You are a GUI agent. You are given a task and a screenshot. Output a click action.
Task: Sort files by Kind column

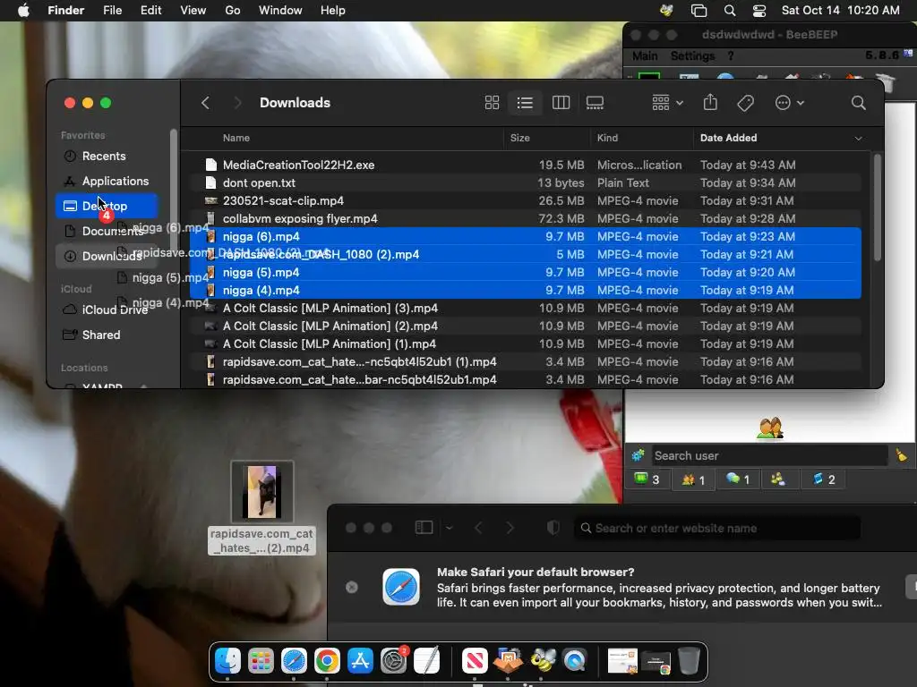[607, 138]
